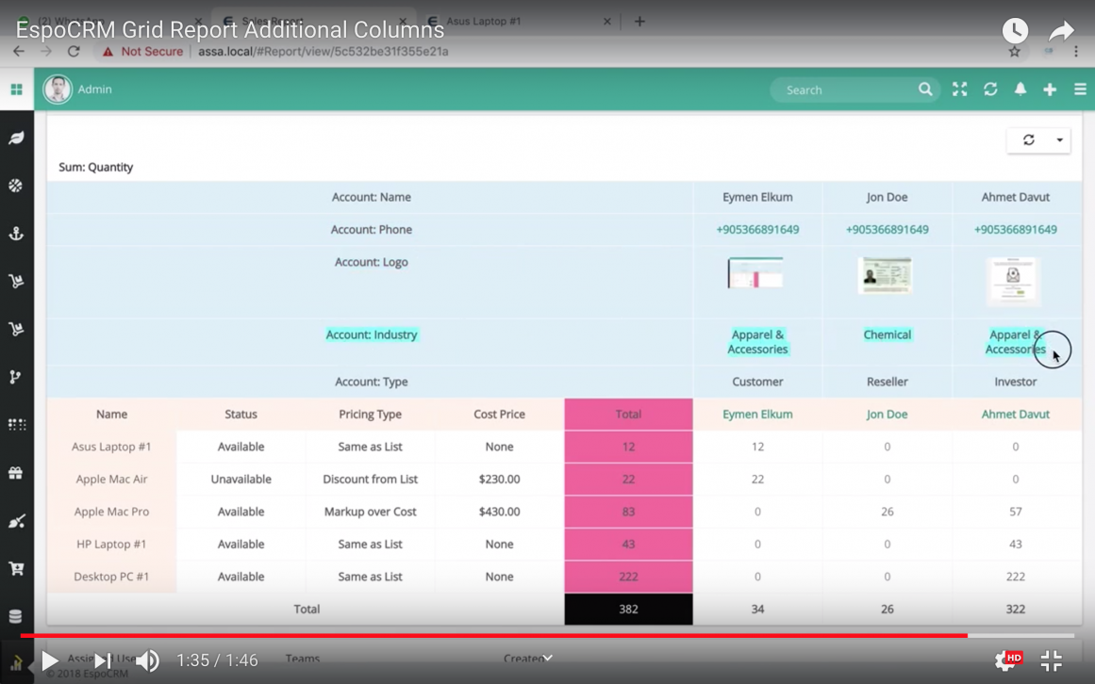1095x684 pixels.
Task: Click browser reload button
Action: [x=74, y=52]
